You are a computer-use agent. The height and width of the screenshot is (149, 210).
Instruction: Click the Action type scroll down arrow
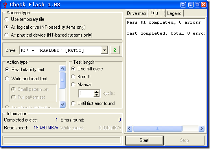pos(62,104)
